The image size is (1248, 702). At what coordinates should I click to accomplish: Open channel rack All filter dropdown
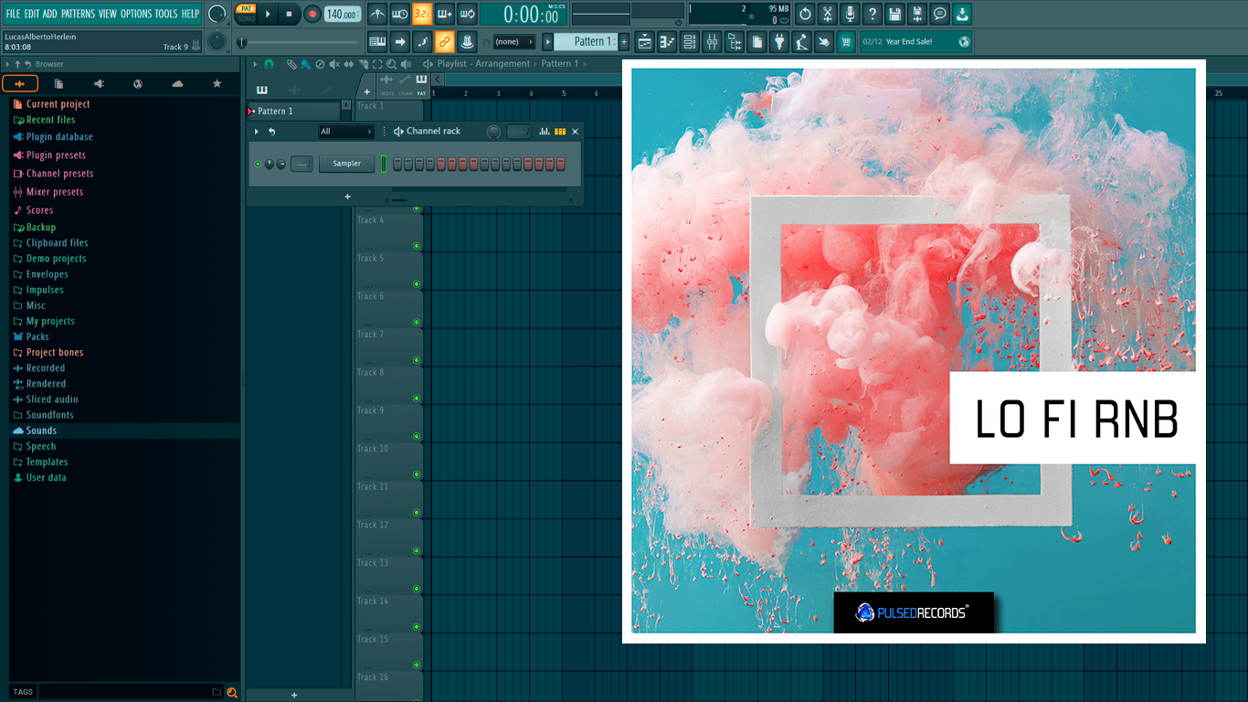(346, 132)
